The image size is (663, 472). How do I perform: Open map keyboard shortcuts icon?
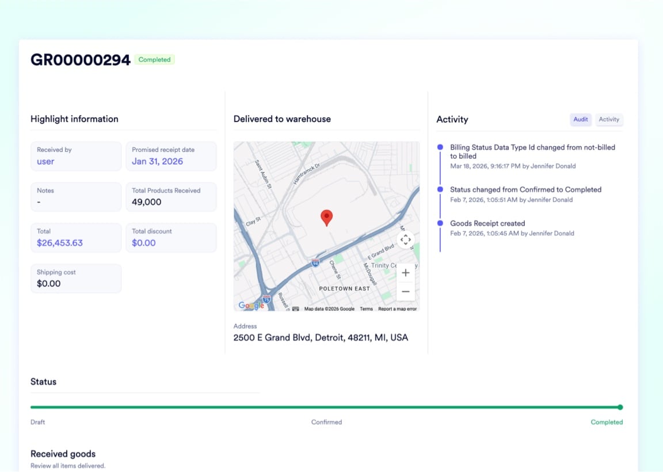pyautogui.click(x=296, y=309)
